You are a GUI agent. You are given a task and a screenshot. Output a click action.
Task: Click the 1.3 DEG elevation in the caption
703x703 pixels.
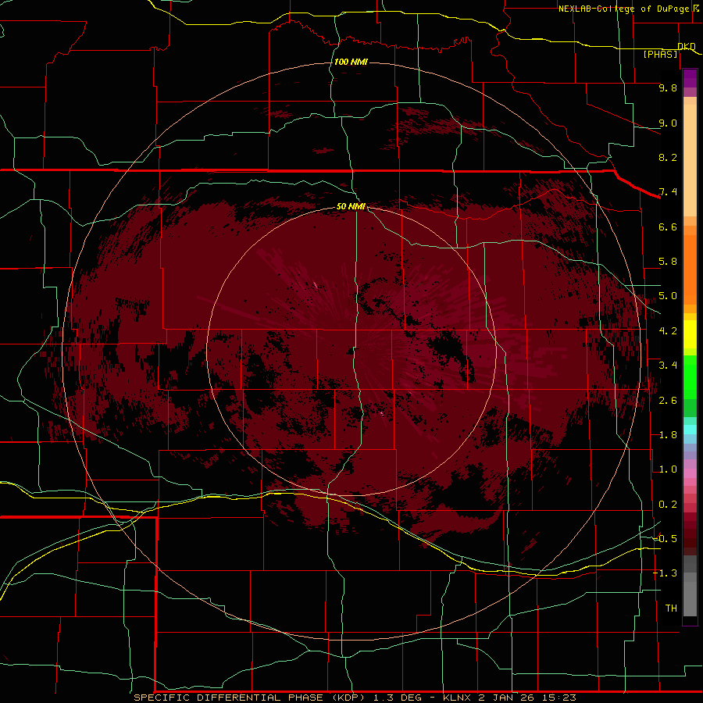pos(398,698)
